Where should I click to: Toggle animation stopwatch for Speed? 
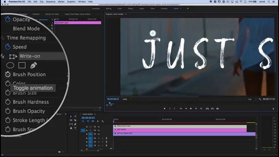click(8, 47)
